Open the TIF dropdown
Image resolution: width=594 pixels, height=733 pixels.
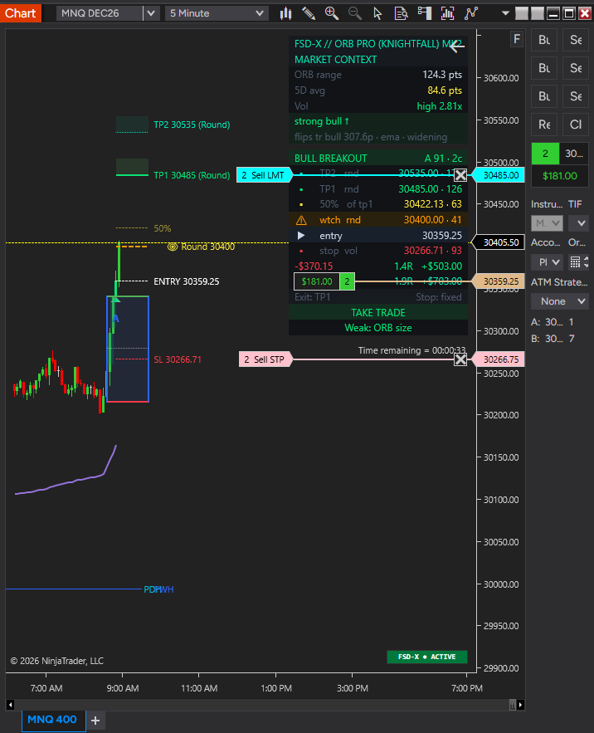click(x=578, y=223)
